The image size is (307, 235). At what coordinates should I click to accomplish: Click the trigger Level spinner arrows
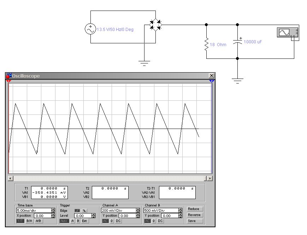(93, 216)
